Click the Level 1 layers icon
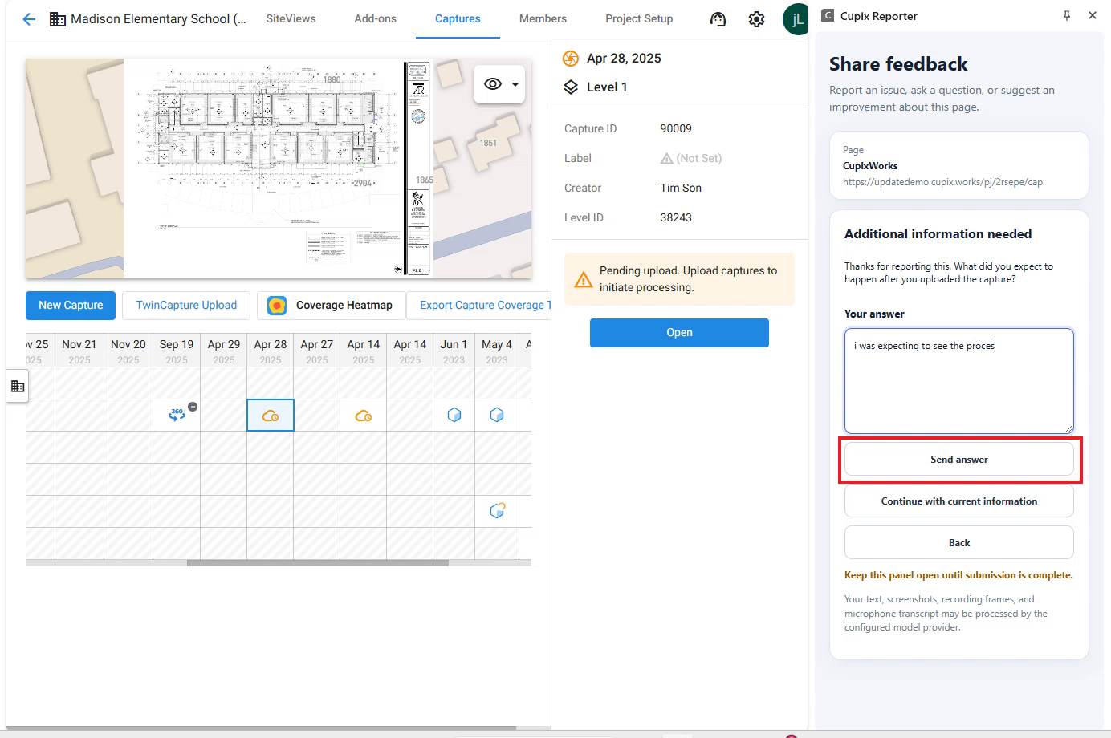Screen dimensions: 1111x738 pyautogui.click(x=571, y=87)
